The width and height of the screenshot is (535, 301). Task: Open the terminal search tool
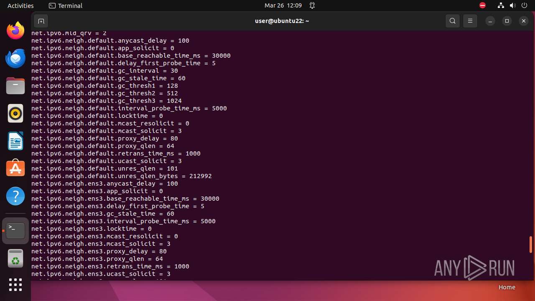[453, 21]
